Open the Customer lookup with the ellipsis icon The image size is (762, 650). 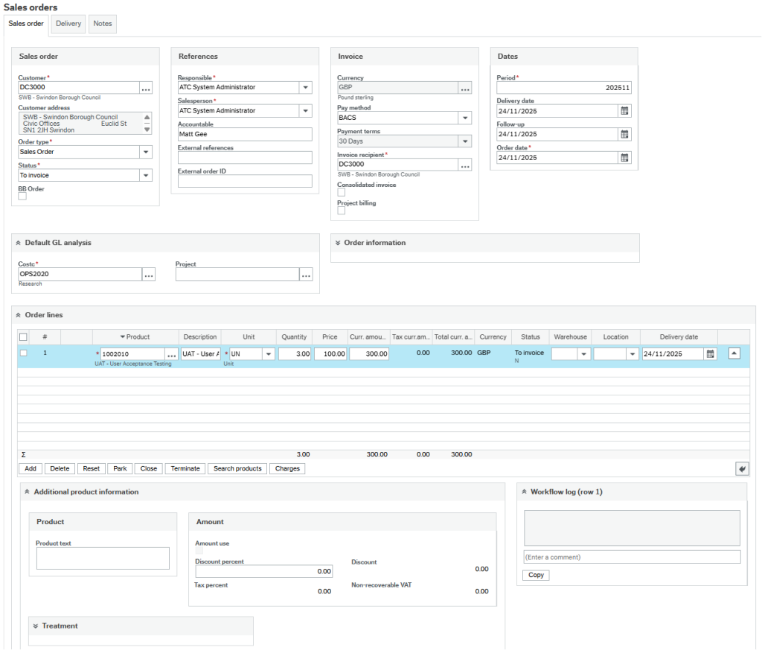click(x=147, y=87)
